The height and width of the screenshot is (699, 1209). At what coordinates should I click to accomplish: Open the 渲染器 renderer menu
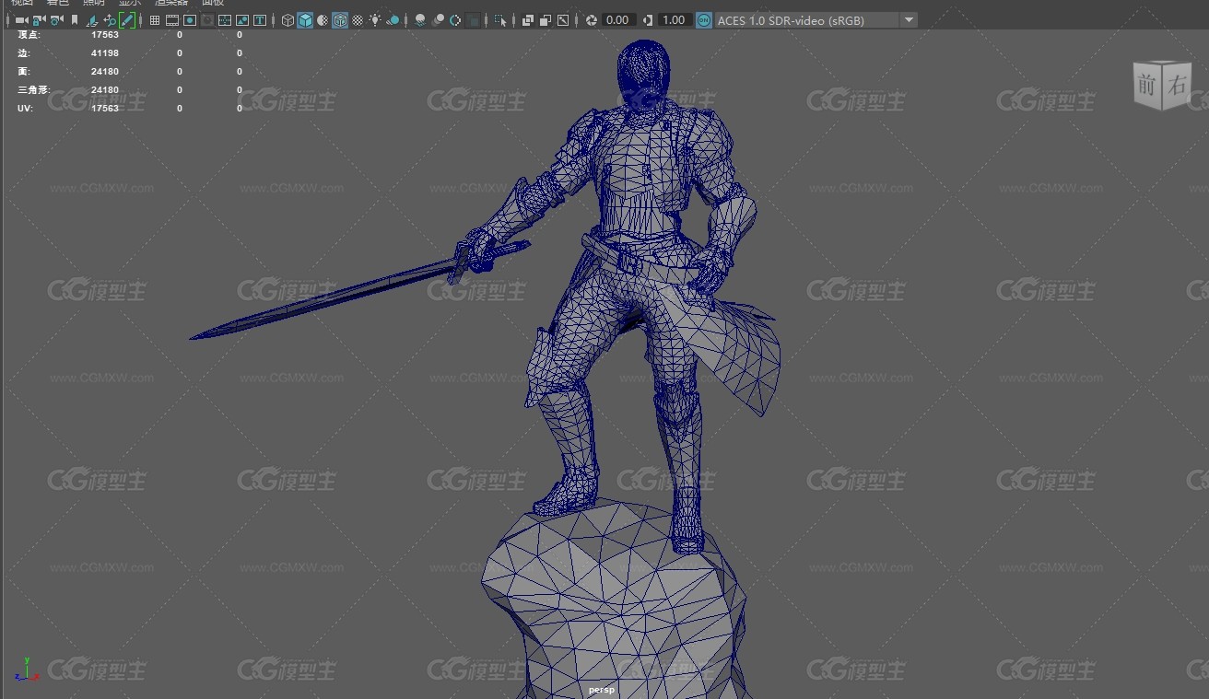click(171, 3)
